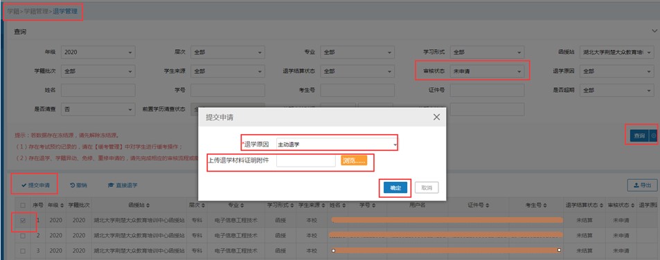This screenshot has width=660, height=260.
Task: Focus the 证件号 input field
Action: coord(487,91)
